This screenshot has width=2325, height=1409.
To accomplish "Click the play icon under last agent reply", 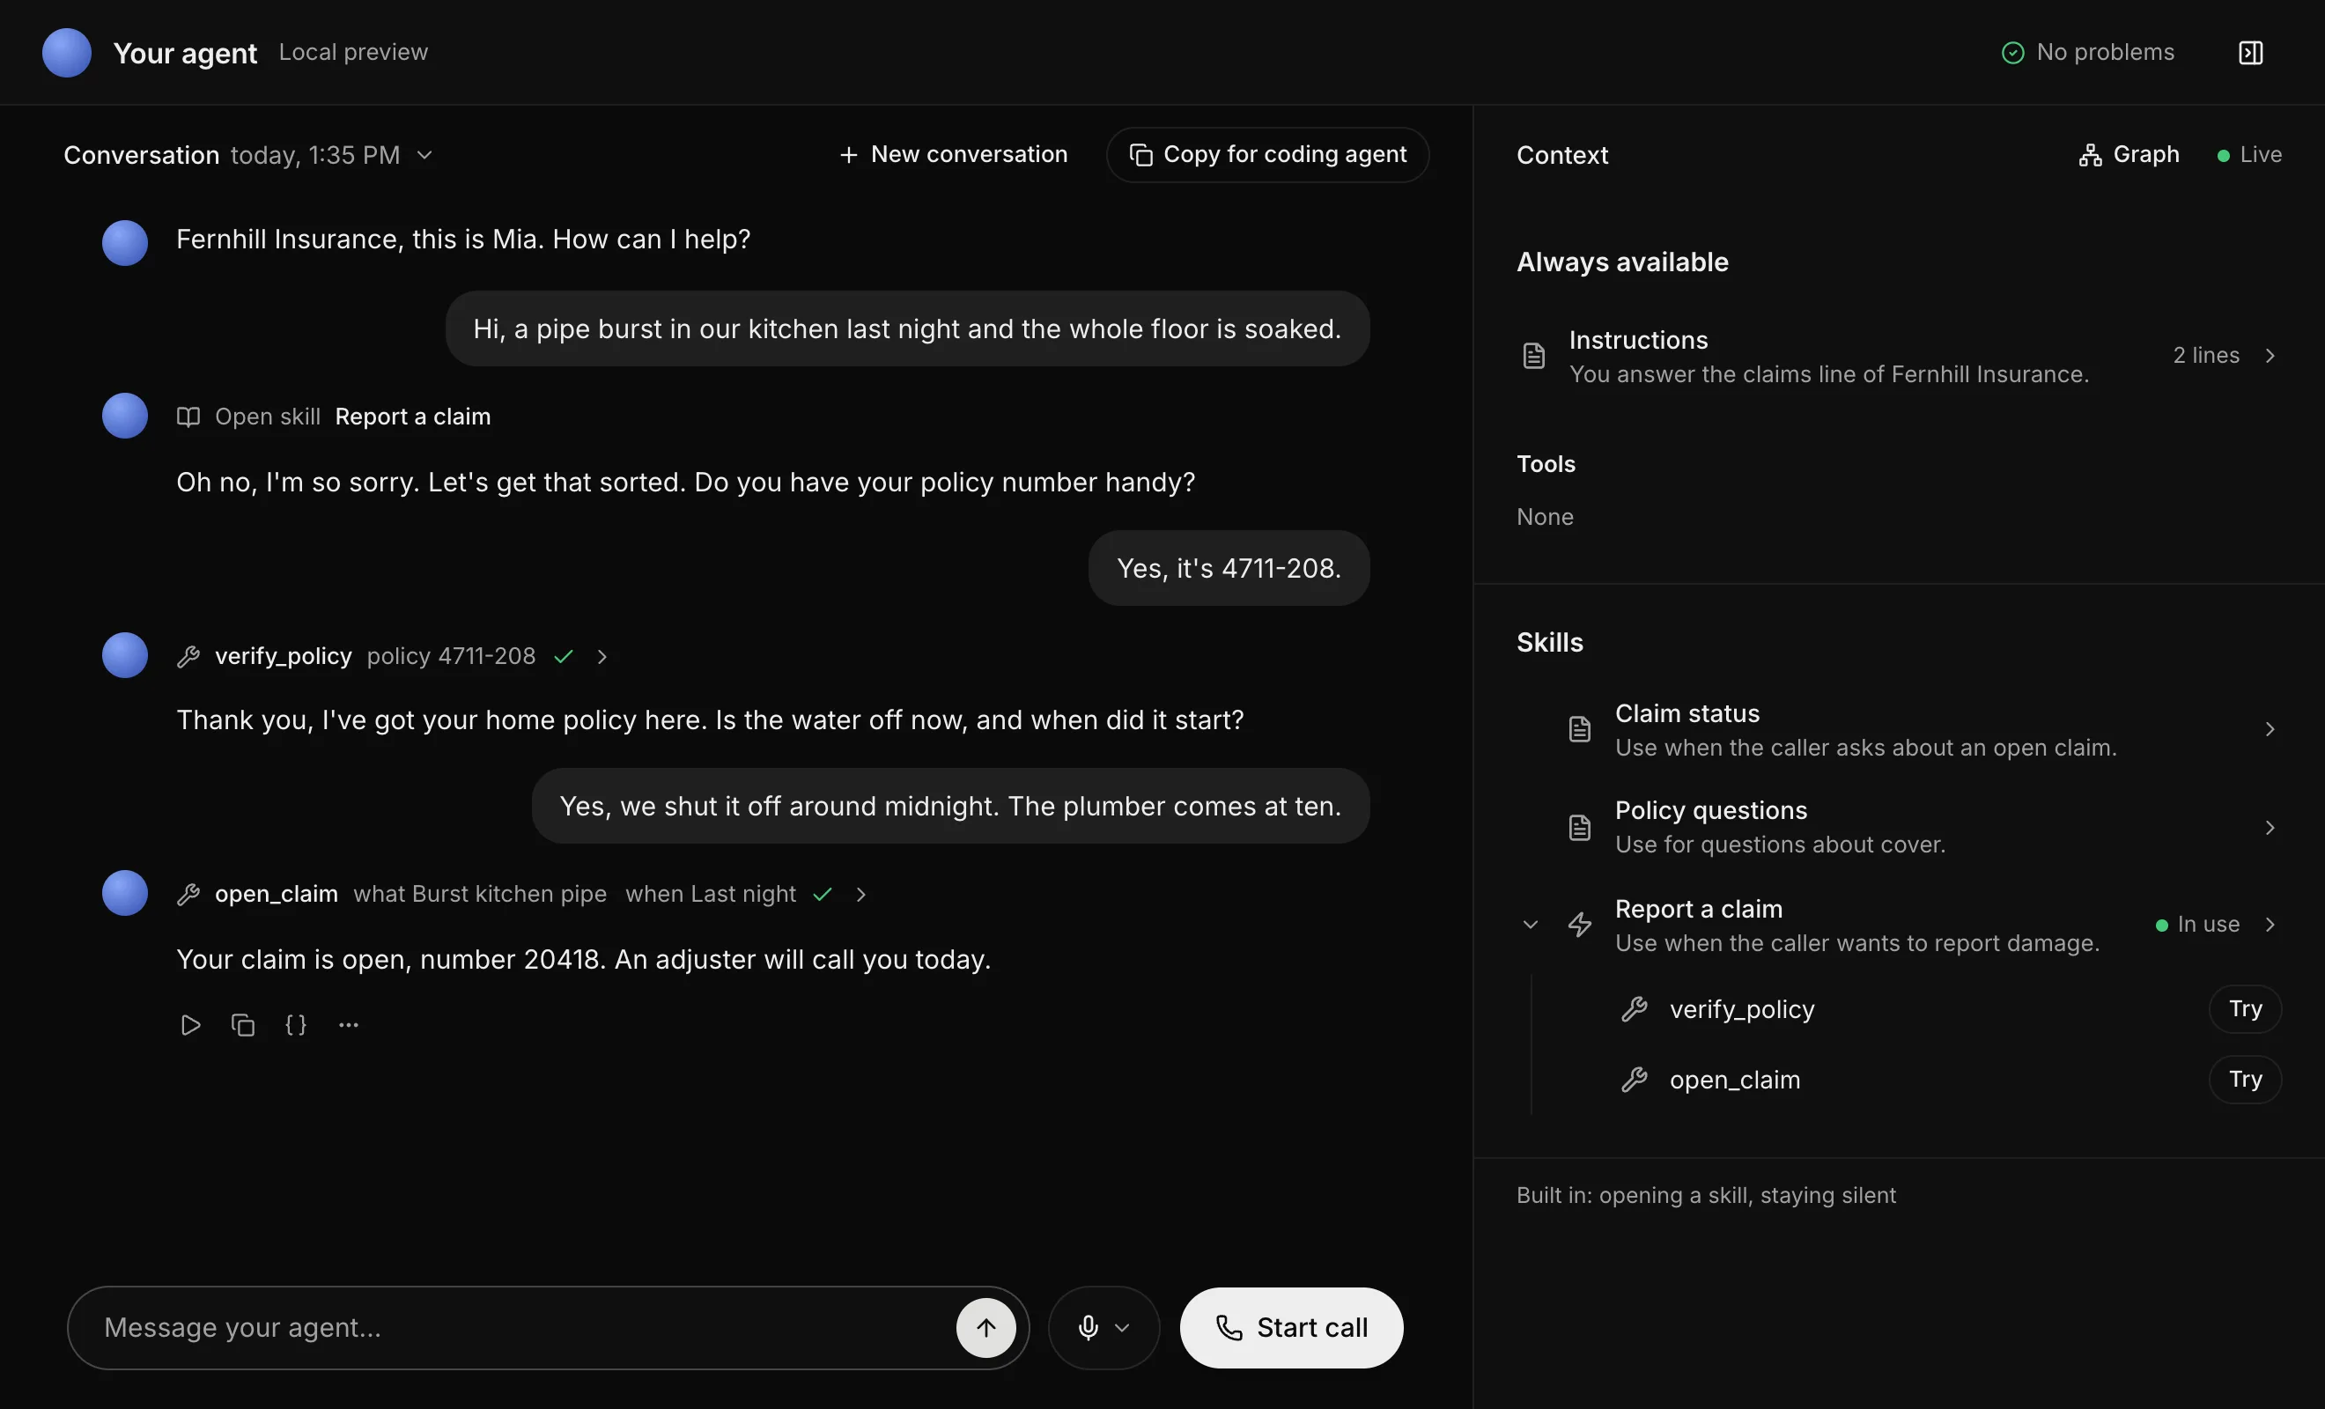I will click(190, 1025).
